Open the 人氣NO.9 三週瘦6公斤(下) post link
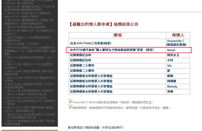 point(30,51)
